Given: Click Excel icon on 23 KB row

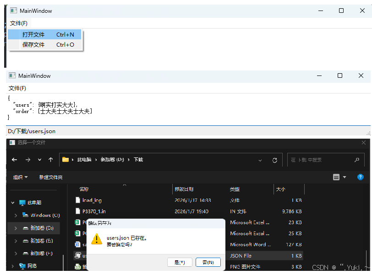Looking at the screenshot, I should pyautogui.click(x=77, y=222).
